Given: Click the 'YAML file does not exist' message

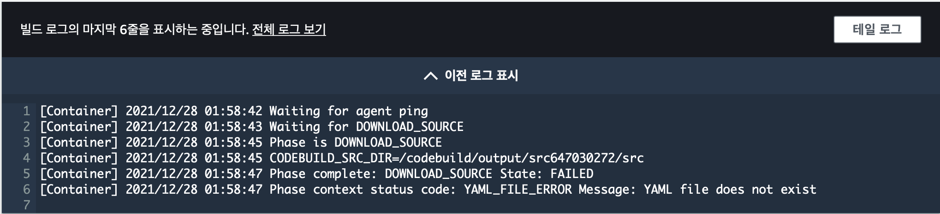Looking at the screenshot, I should pyautogui.click(x=730, y=190).
